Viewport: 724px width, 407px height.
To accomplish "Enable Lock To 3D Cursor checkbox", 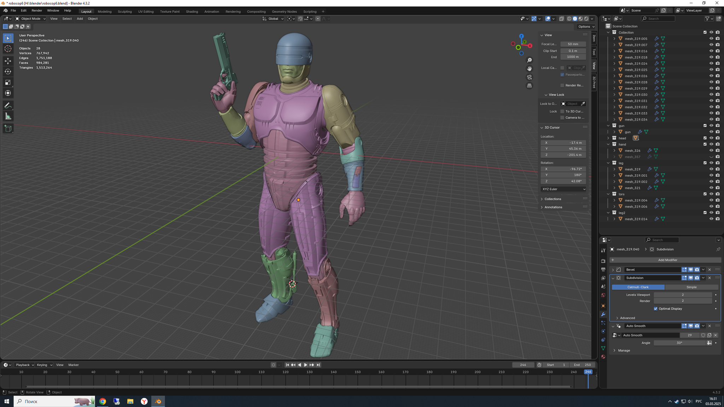I will tap(562, 111).
